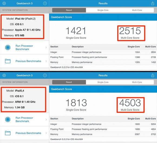This screenshot has height=143, width=157.
Task: Run Processor Benchmark on iPad Air panel
Action: [24, 47]
